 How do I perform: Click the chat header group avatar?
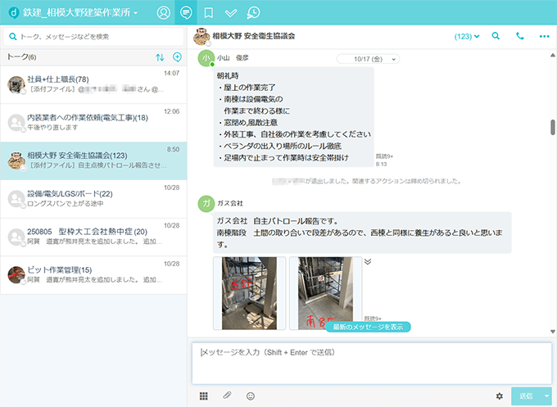tap(202, 36)
